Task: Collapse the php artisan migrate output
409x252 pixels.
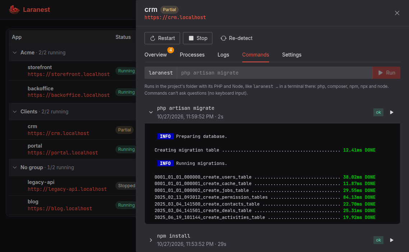Action: (151, 112)
